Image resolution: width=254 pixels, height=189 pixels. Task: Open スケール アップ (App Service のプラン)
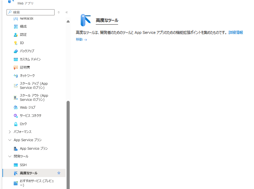(34, 86)
